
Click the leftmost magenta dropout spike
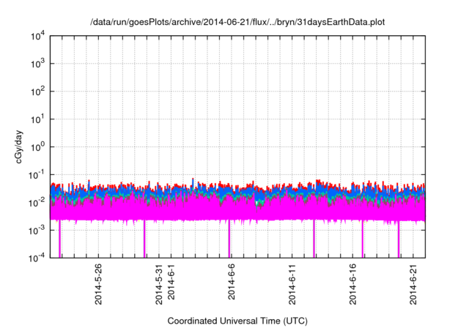tap(60, 240)
